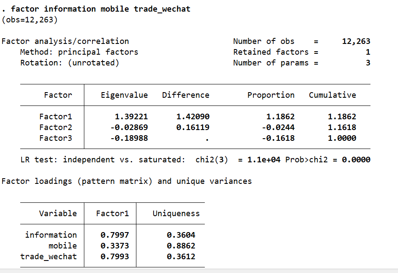Click the 'Number of params' label
The image size is (398, 273).
[x=271, y=63]
